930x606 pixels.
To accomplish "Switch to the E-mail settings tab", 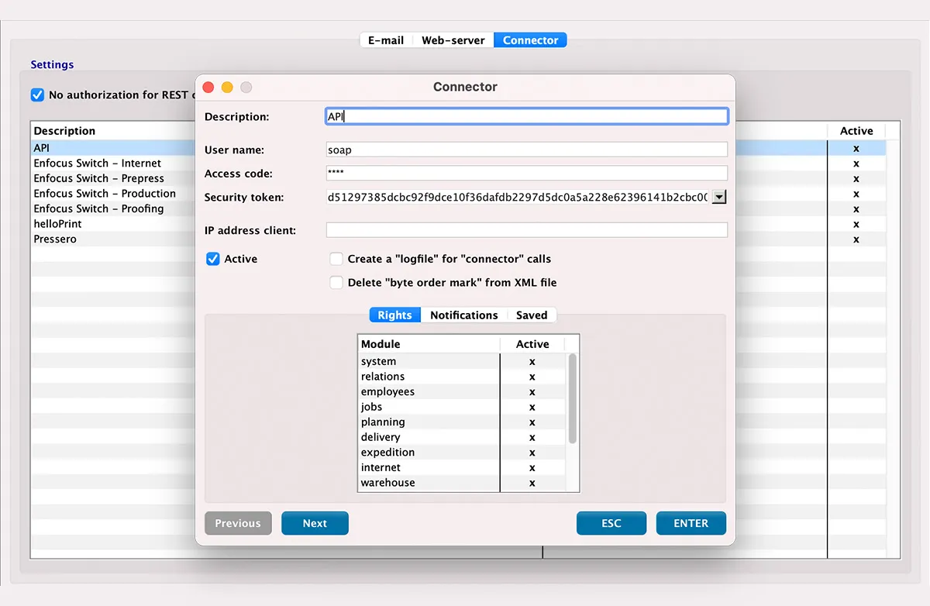I will coord(386,40).
